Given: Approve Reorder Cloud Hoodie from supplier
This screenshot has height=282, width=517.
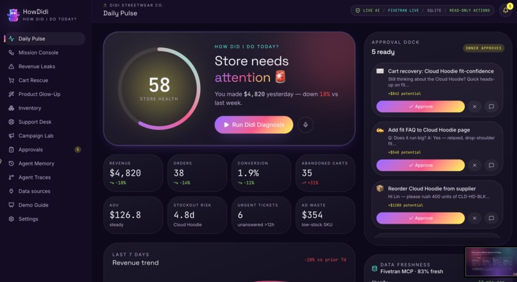Looking at the screenshot, I should pos(420,218).
